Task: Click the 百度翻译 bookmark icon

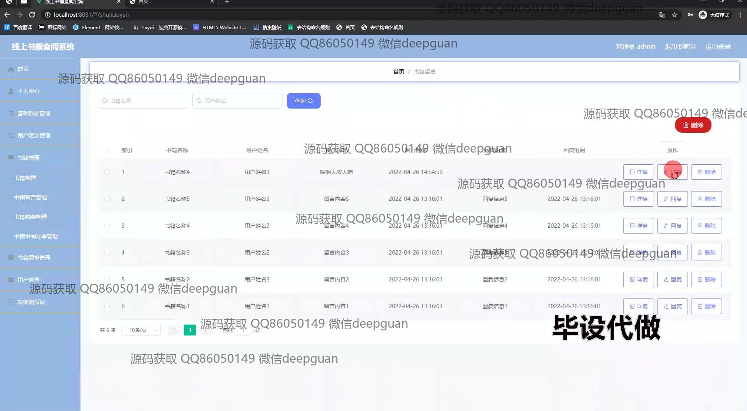Action: click(x=7, y=27)
